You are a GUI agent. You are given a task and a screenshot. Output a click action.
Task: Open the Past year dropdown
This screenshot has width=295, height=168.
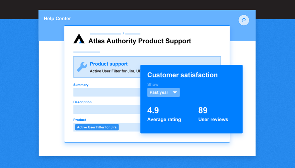(x=163, y=92)
